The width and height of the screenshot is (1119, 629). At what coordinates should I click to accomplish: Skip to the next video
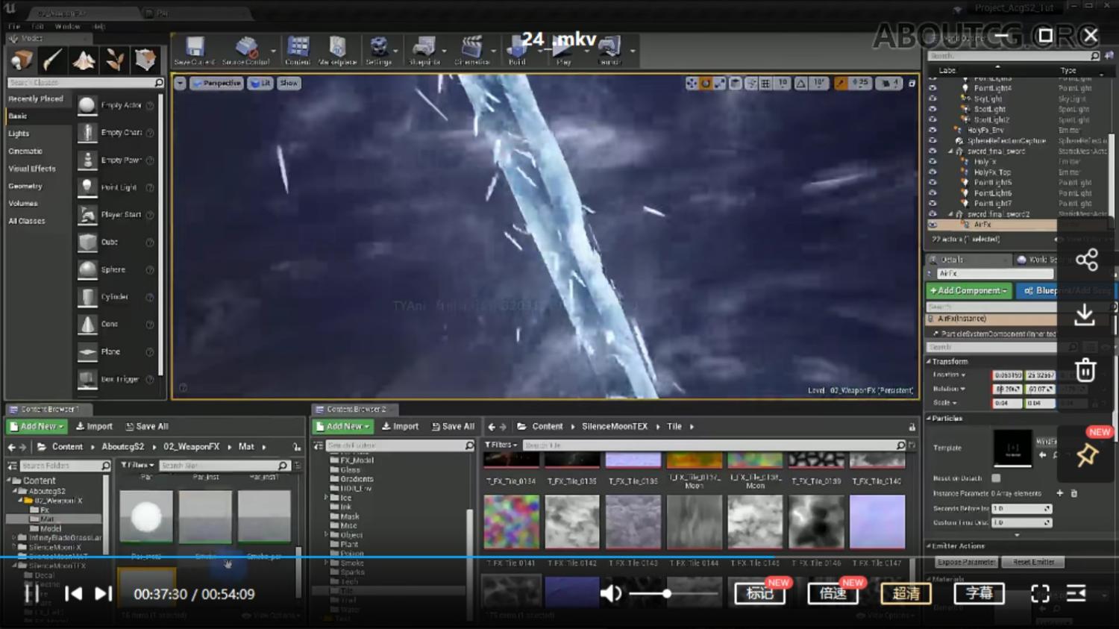103,594
